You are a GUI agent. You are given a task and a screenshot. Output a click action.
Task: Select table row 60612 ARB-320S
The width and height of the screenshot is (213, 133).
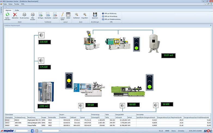108,123
